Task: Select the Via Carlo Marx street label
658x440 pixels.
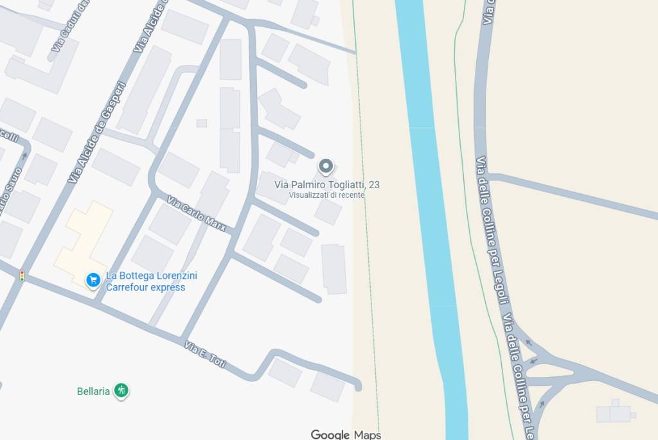Action: point(197,213)
